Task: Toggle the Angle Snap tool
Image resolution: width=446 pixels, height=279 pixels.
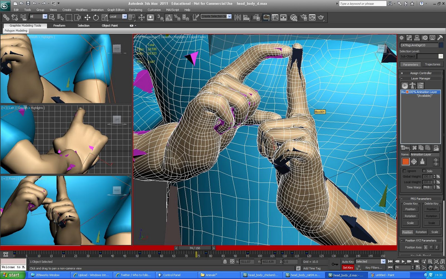Action: click(x=169, y=17)
